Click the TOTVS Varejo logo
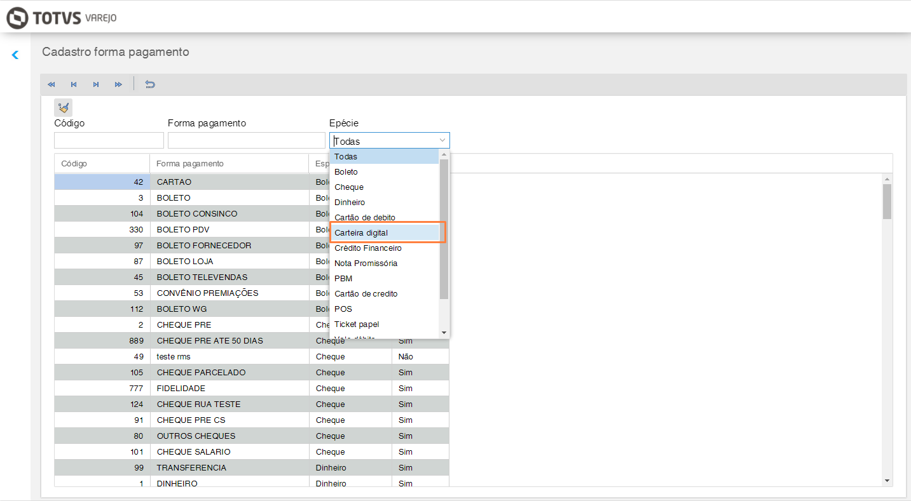 (x=62, y=18)
